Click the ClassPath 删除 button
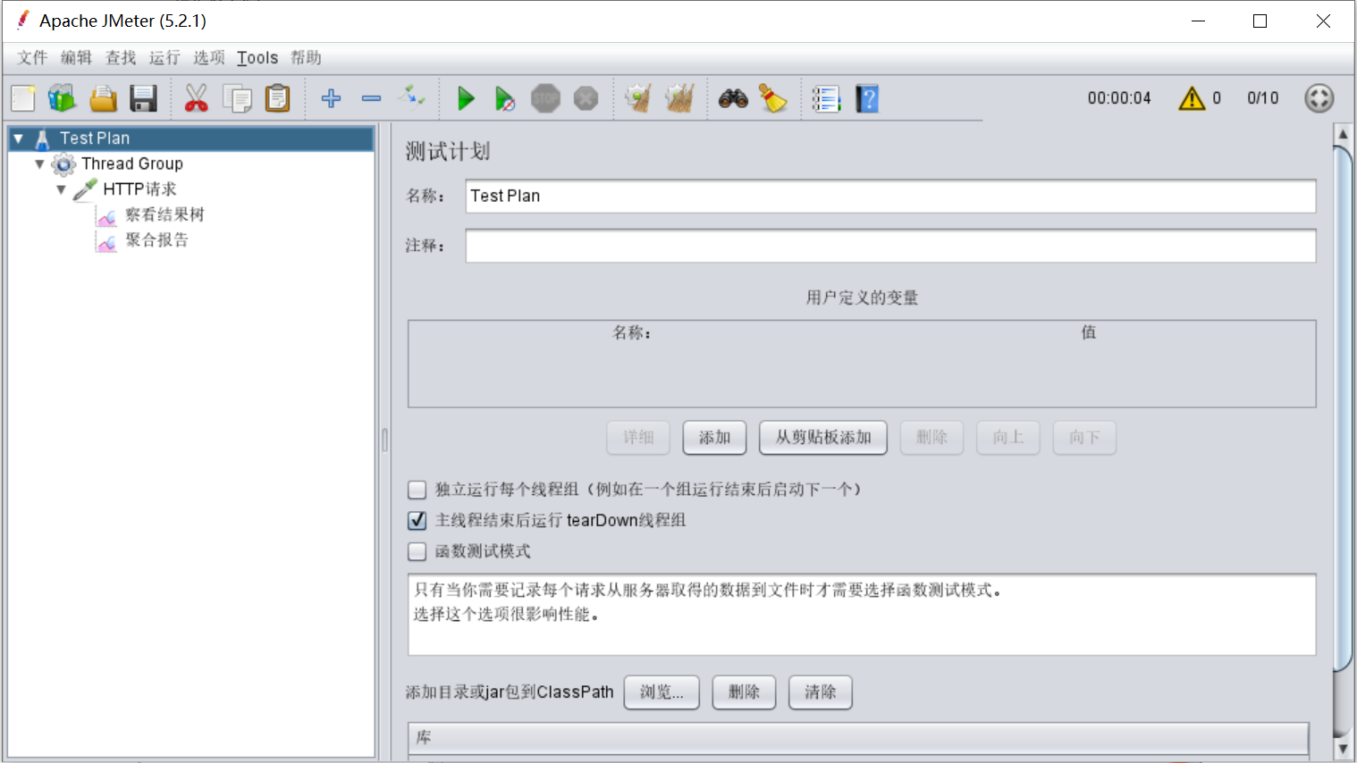The height and width of the screenshot is (763, 1357). [x=744, y=692]
